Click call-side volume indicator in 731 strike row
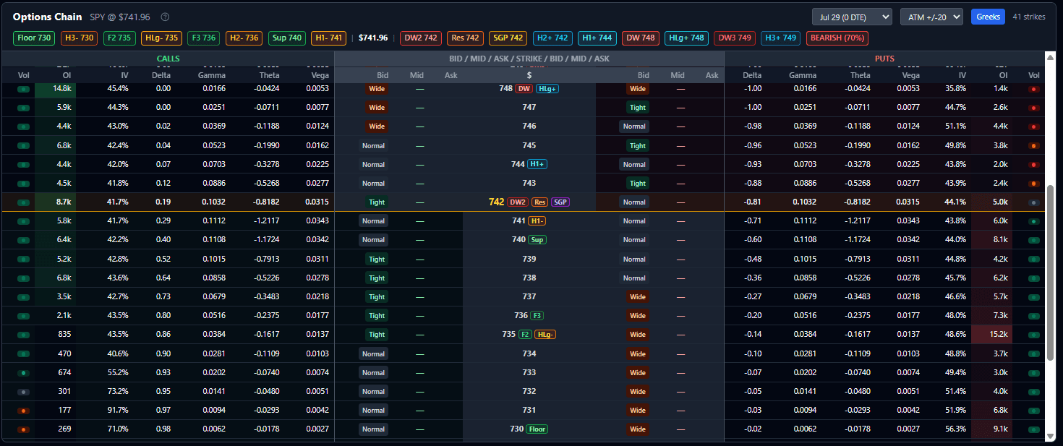 pyautogui.click(x=24, y=410)
